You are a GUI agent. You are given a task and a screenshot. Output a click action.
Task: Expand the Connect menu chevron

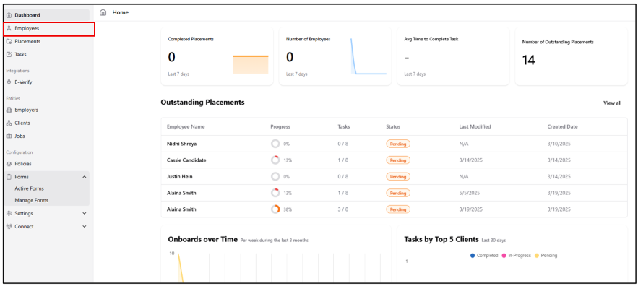[x=85, y=227]
